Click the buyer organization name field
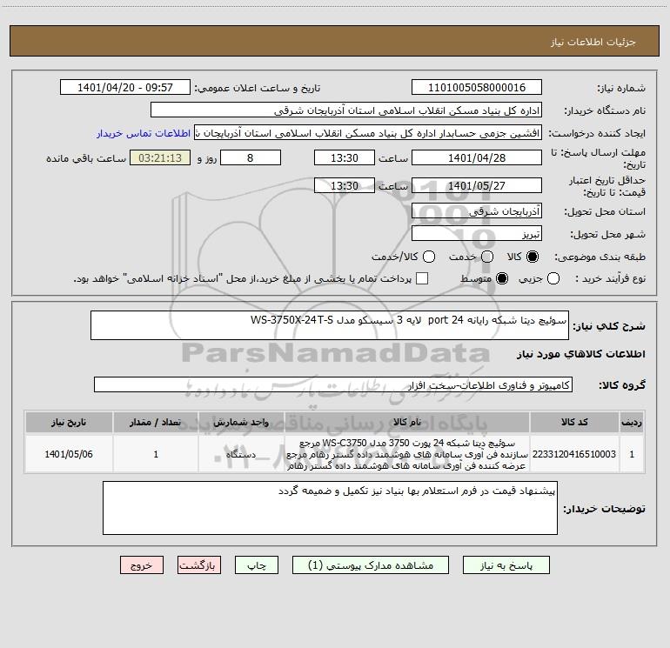Image resolution: width=670 pixels, height=648 pixels. pyautogui.click(x=346, y=110)
